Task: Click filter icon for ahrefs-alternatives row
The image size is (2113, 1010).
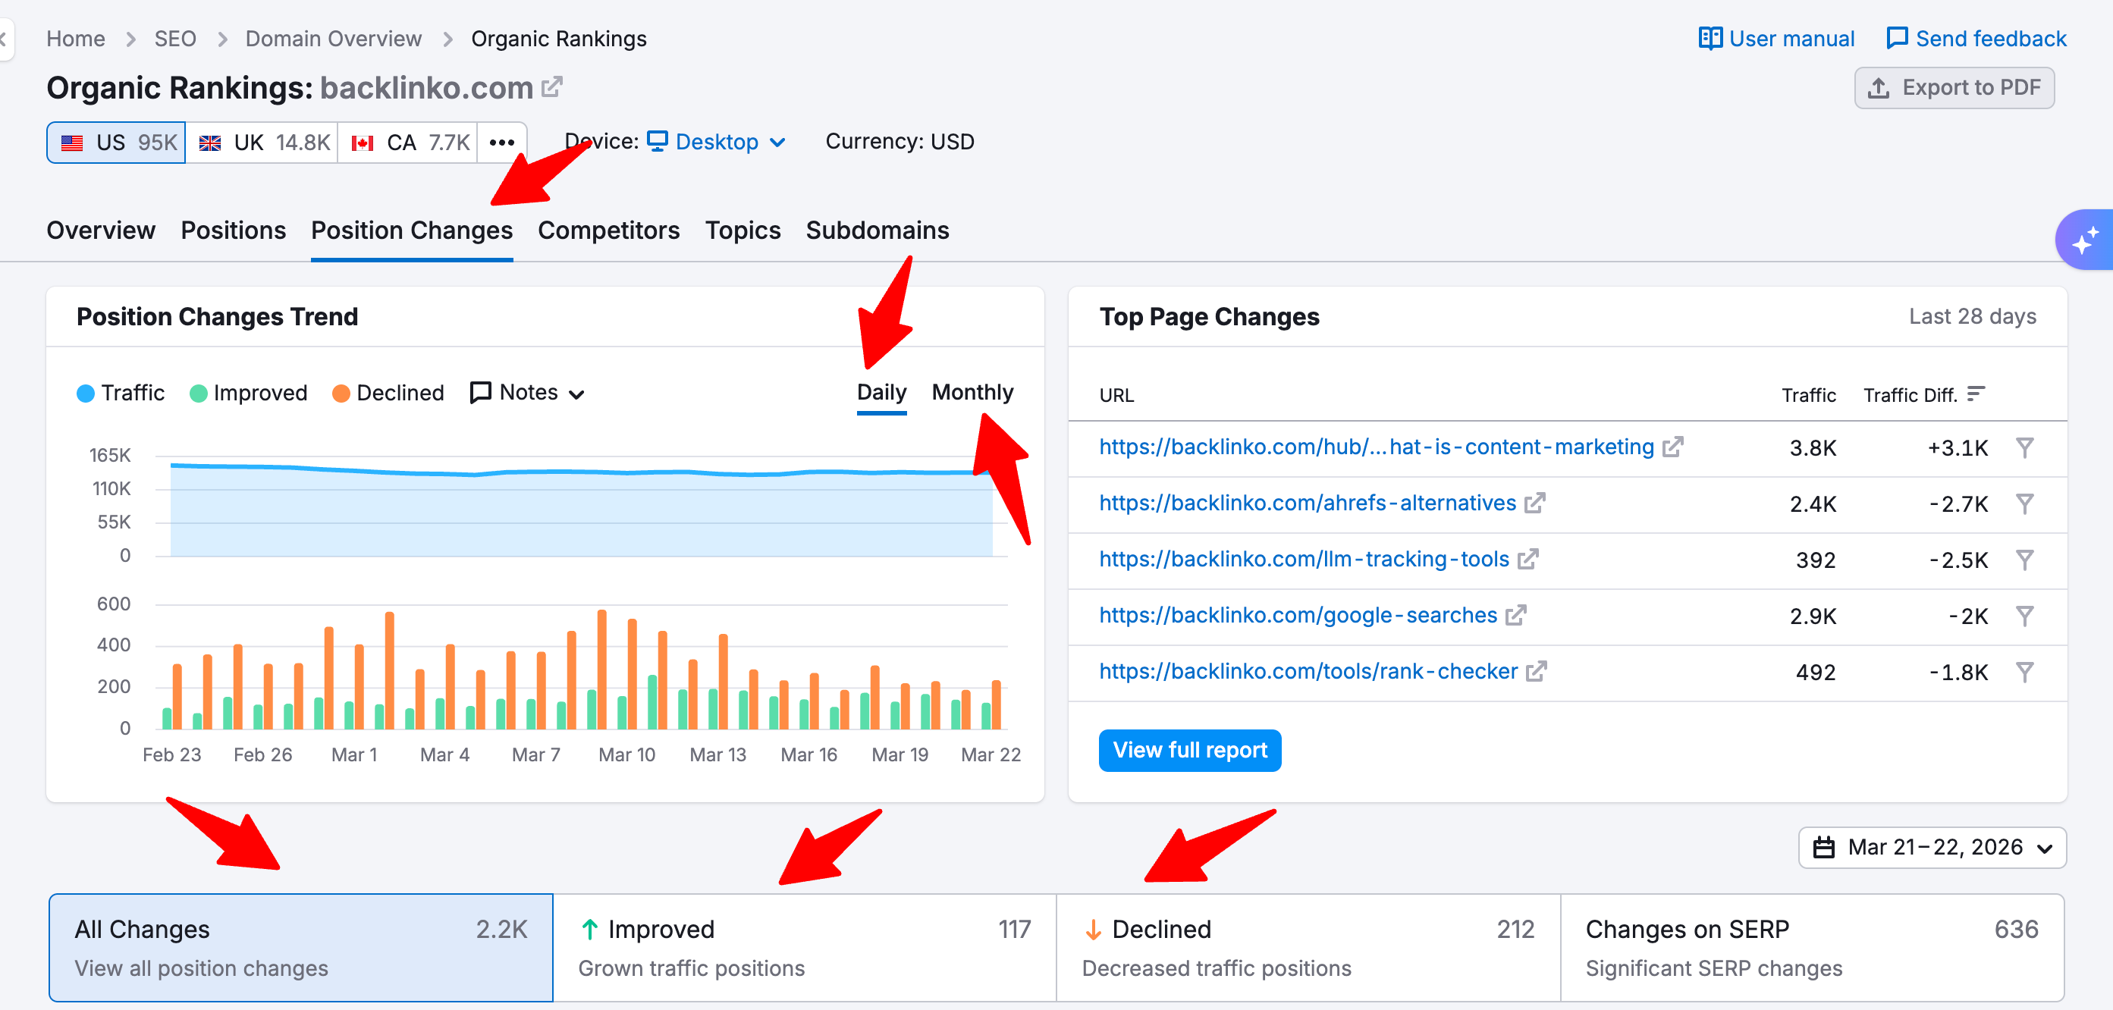Action: click(2024, 503)
